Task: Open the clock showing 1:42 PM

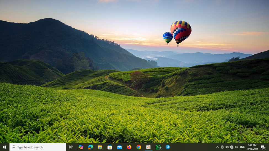Action: click(252, 147)
